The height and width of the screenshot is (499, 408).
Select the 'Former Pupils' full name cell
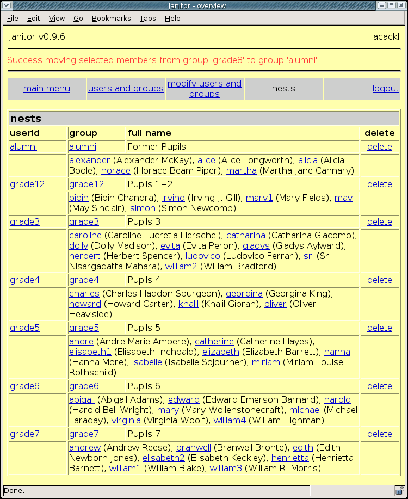coord(243,147)
